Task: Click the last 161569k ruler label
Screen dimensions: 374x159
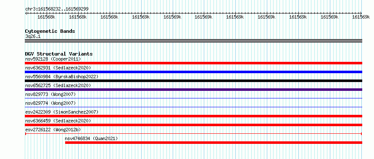Action: pos(361,17)
